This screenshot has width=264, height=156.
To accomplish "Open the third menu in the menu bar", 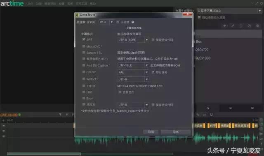I will click(50, 4).
